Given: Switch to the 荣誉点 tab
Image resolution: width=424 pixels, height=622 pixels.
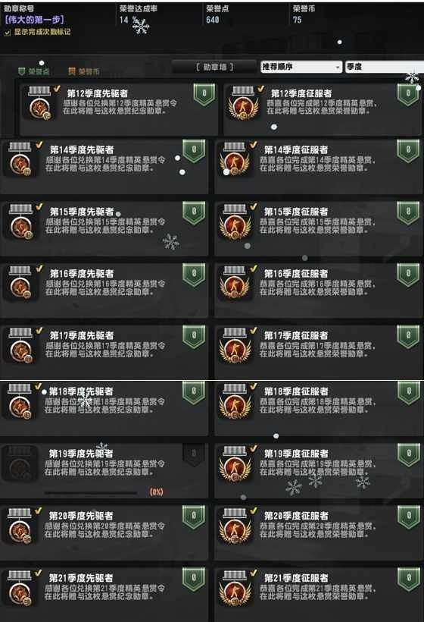Looking at the screenshot, I should (33, 71).
